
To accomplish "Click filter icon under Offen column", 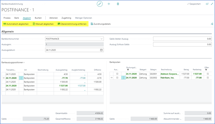I will 206,70.
